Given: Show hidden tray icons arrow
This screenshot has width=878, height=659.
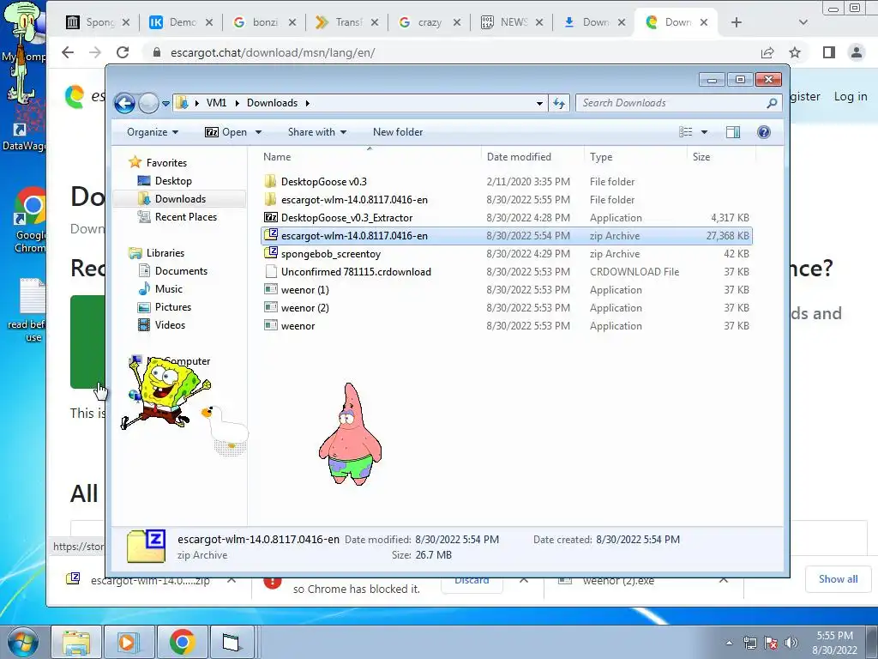Looking at the screenshot, I should click(729, 643).
